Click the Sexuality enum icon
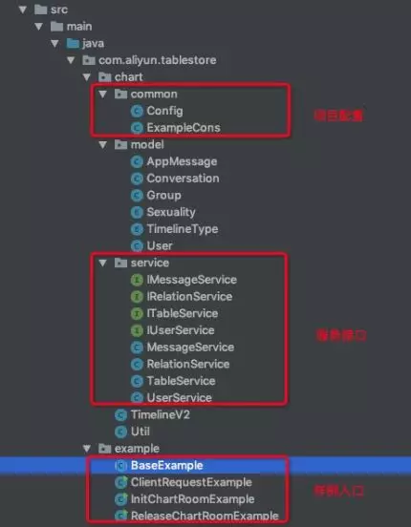This screenshot has width=411, height=527. point(137,212)
